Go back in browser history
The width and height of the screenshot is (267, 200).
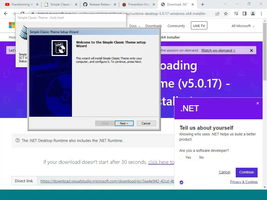(6, 14)
